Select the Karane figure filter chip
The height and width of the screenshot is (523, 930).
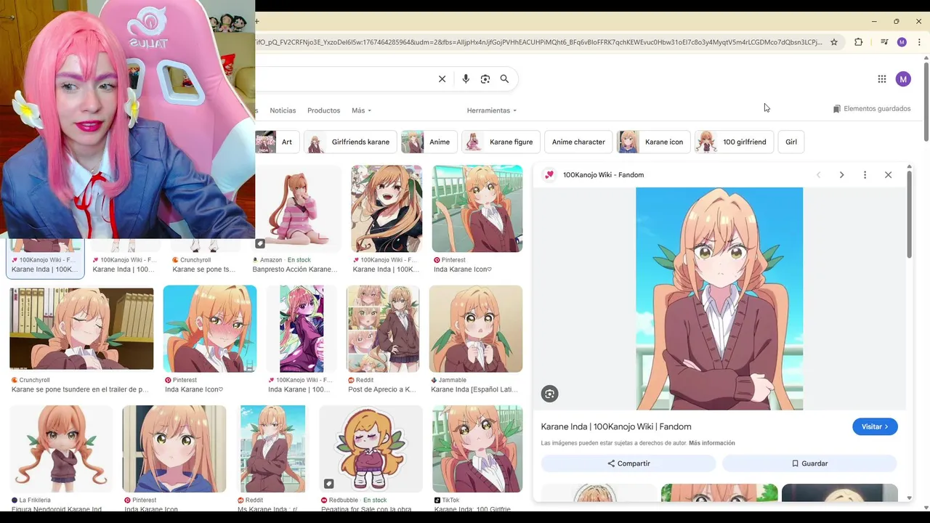coord(501,142)
